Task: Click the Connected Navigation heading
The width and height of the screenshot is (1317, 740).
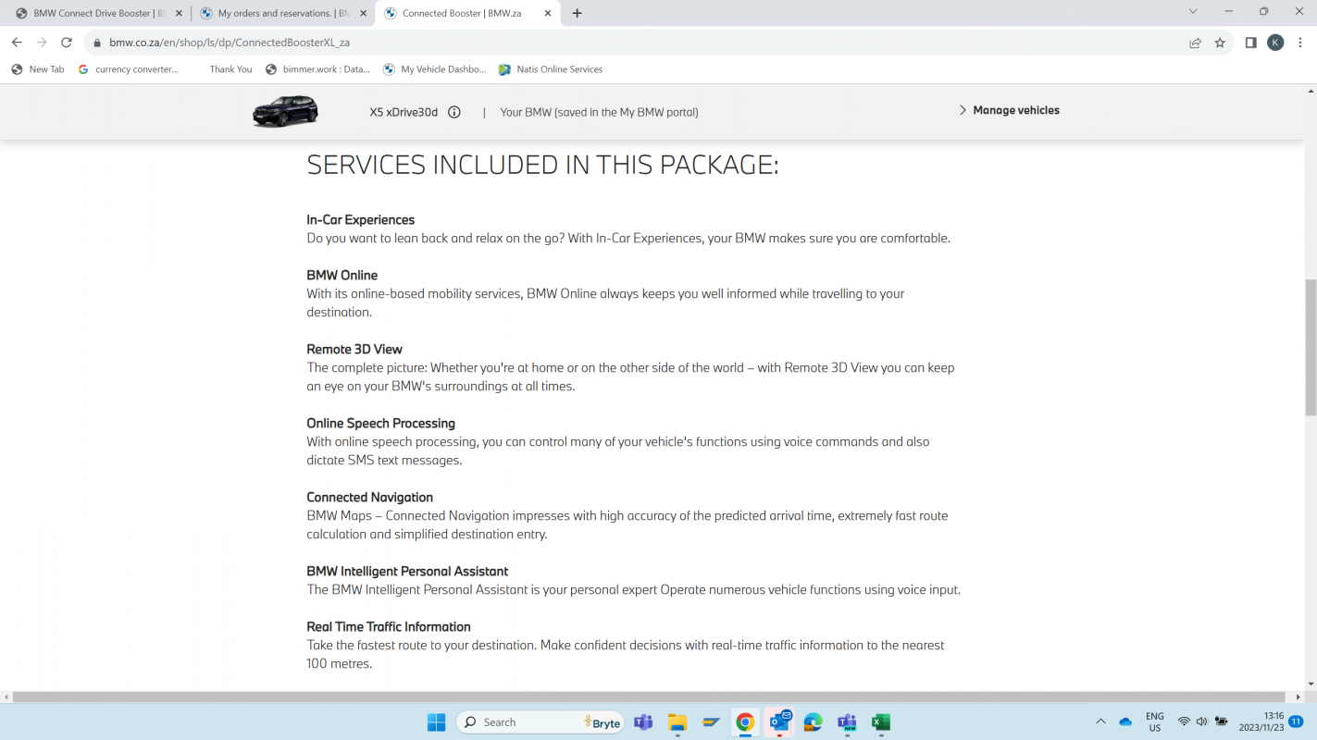Action: 370,498
